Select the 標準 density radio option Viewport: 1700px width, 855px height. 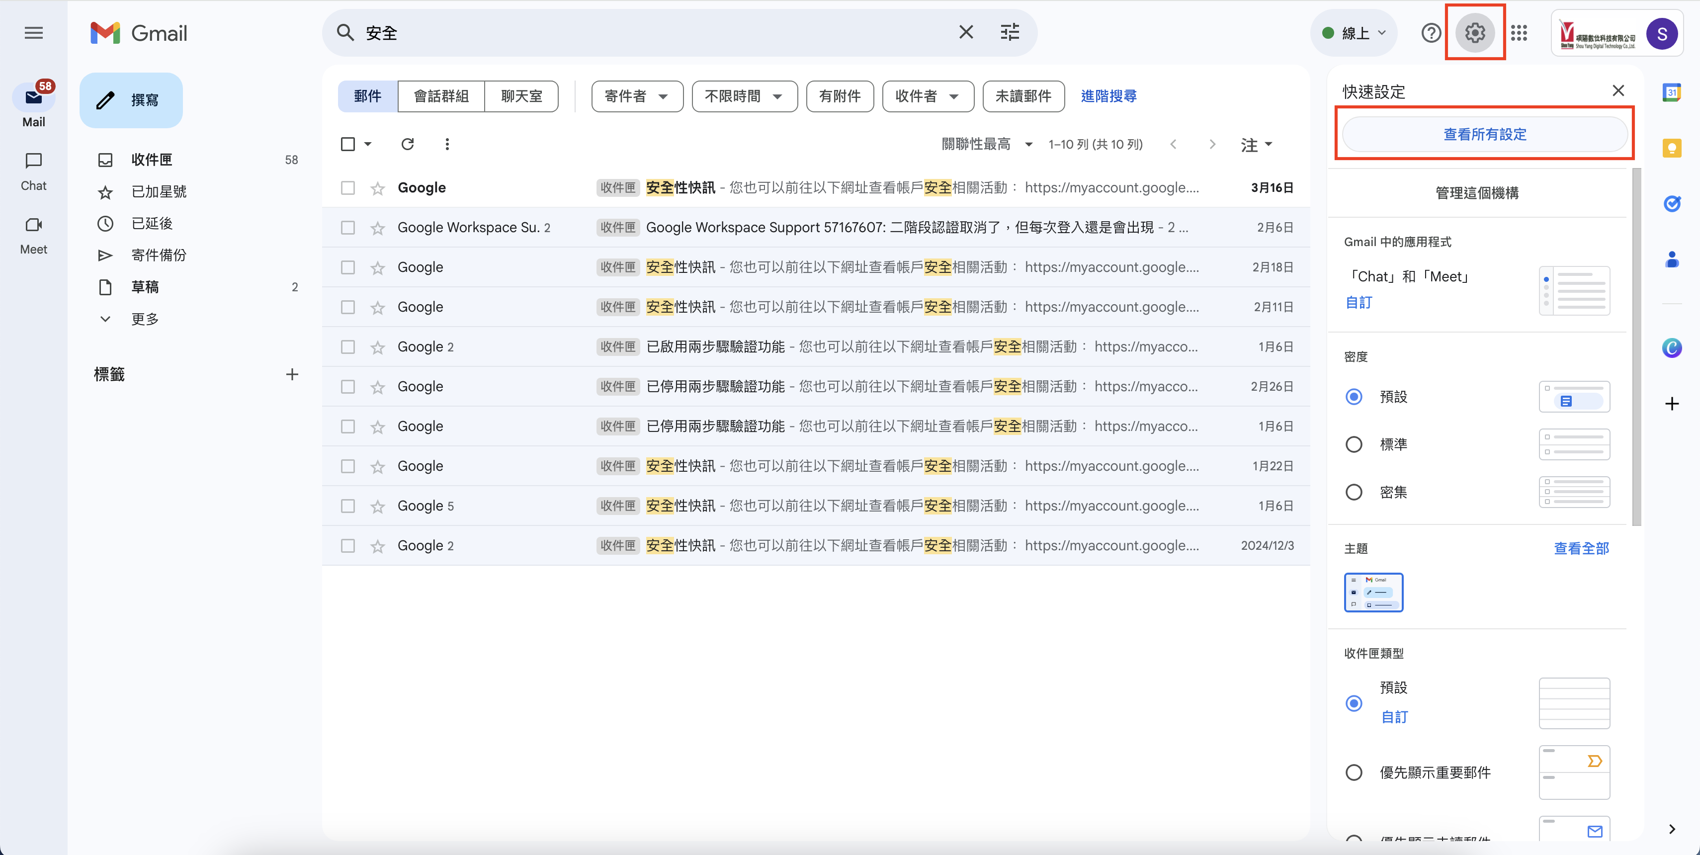(x=1354, y=445)
